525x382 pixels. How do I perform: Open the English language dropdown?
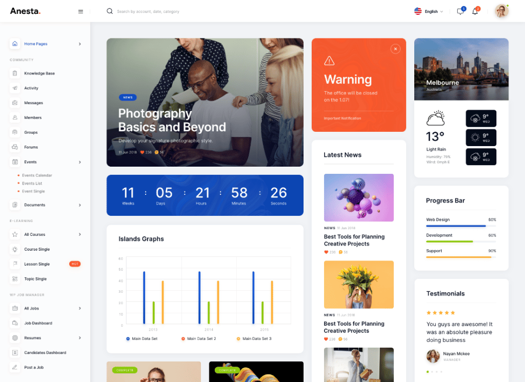click(x=429, y=11)
